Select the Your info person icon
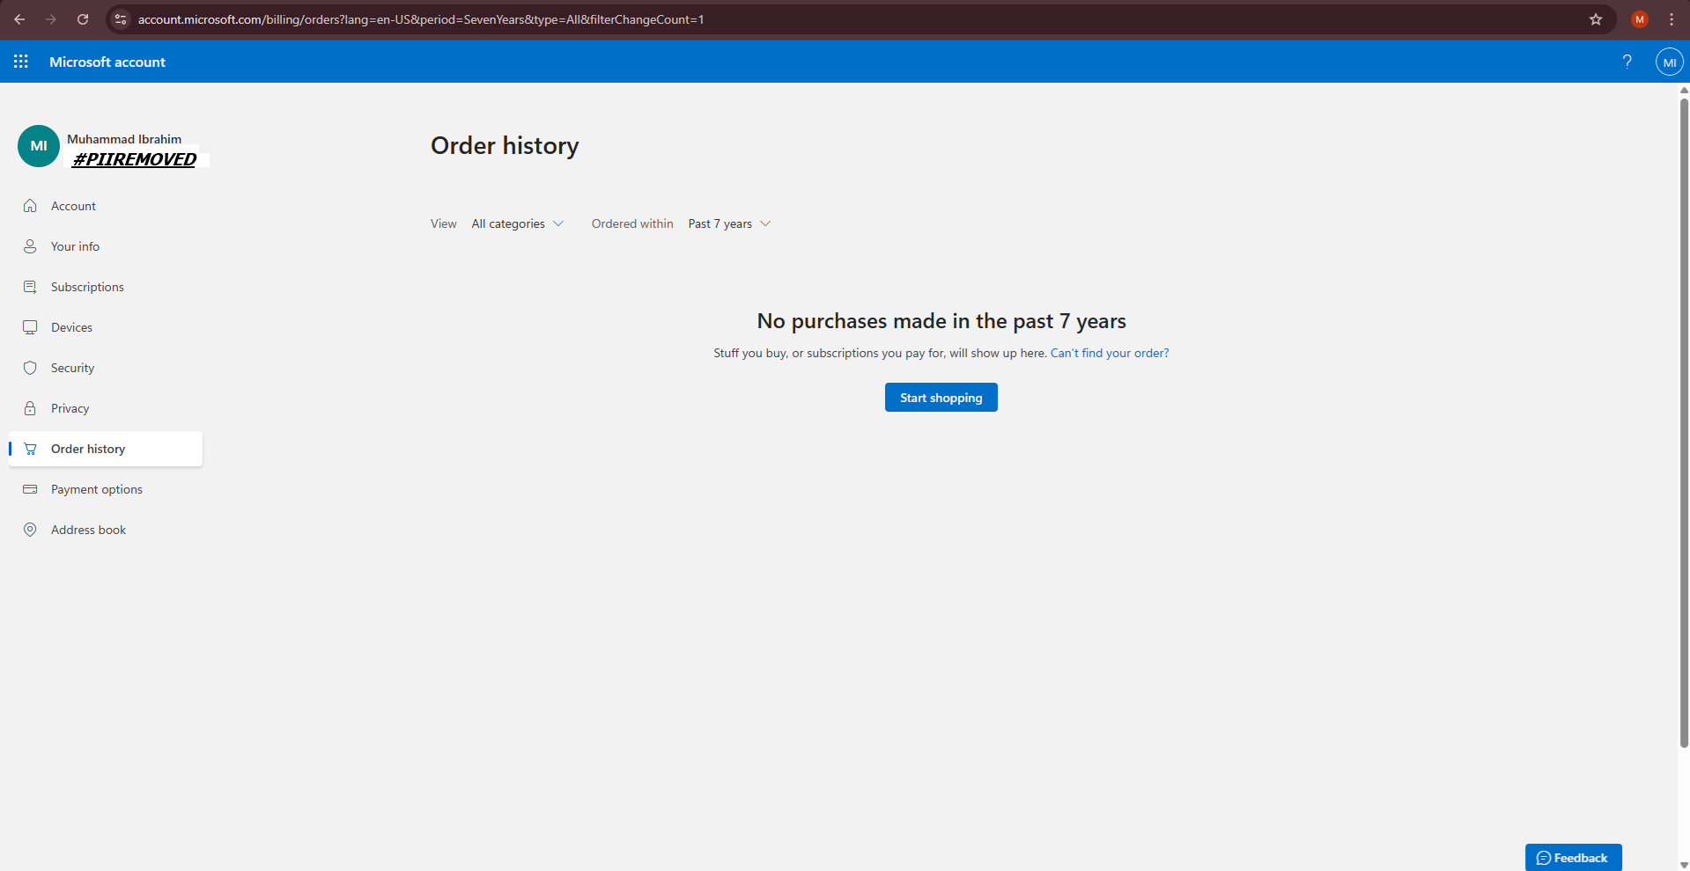1690x871 pixels. [x=30, y=245]
